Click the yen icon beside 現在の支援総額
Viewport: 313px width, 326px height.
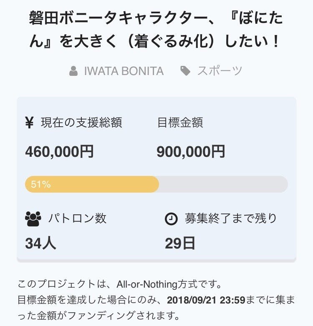(30, 123)
